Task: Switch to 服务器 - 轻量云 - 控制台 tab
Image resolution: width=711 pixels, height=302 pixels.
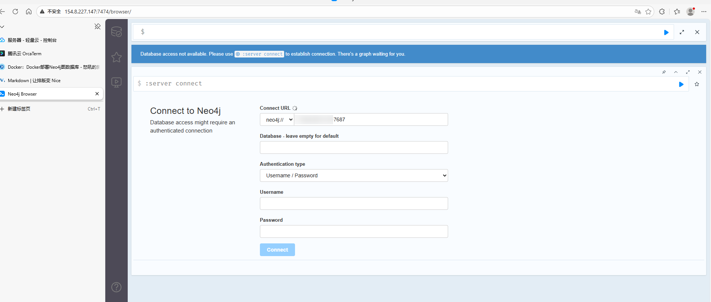Action: point(52,40)
